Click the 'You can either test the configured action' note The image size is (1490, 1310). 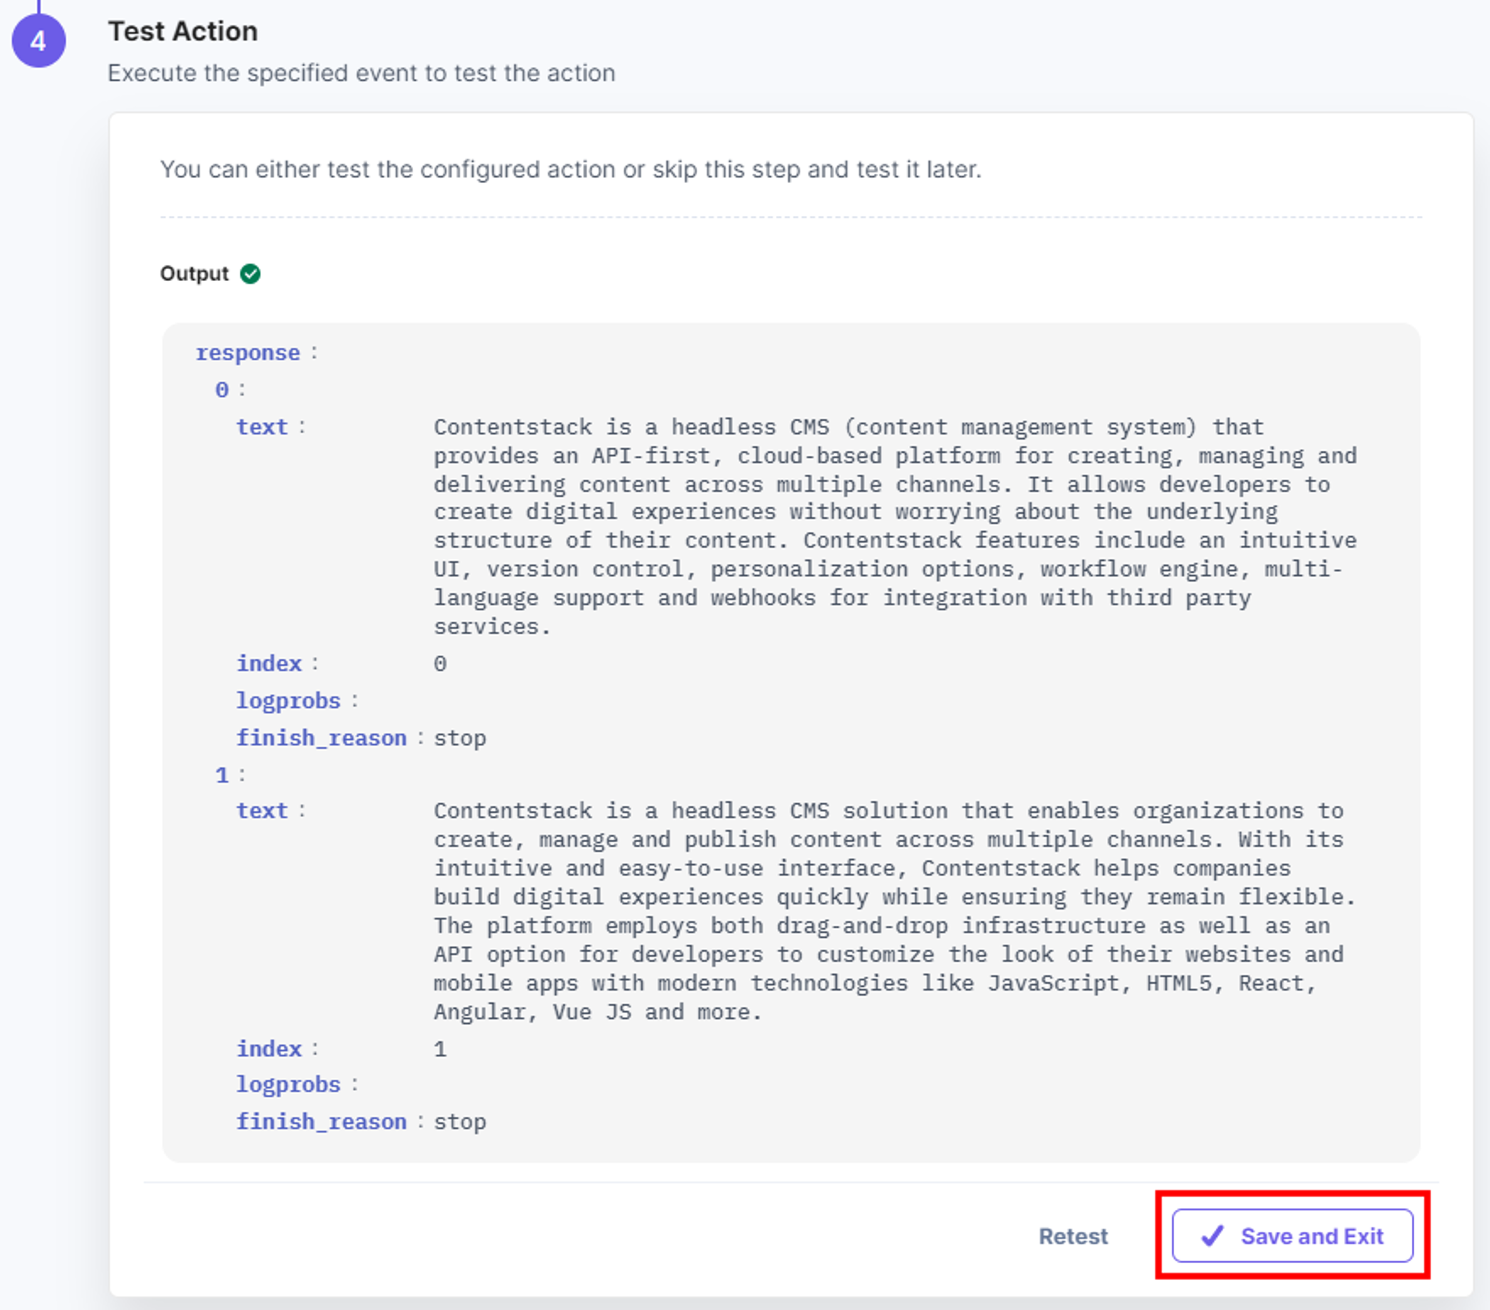click(x=571, y=170)
